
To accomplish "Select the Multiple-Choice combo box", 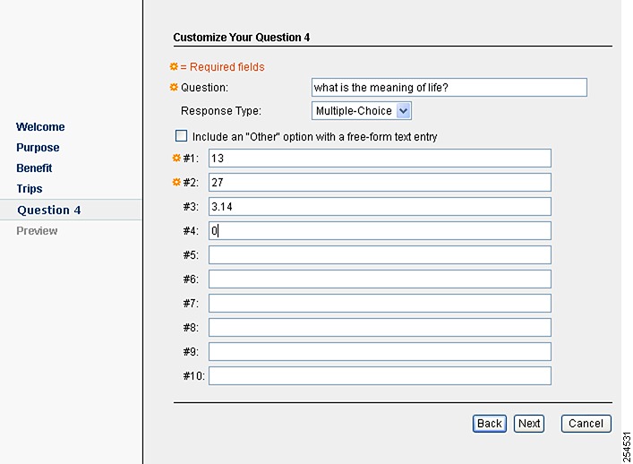I will click(362, 111).
